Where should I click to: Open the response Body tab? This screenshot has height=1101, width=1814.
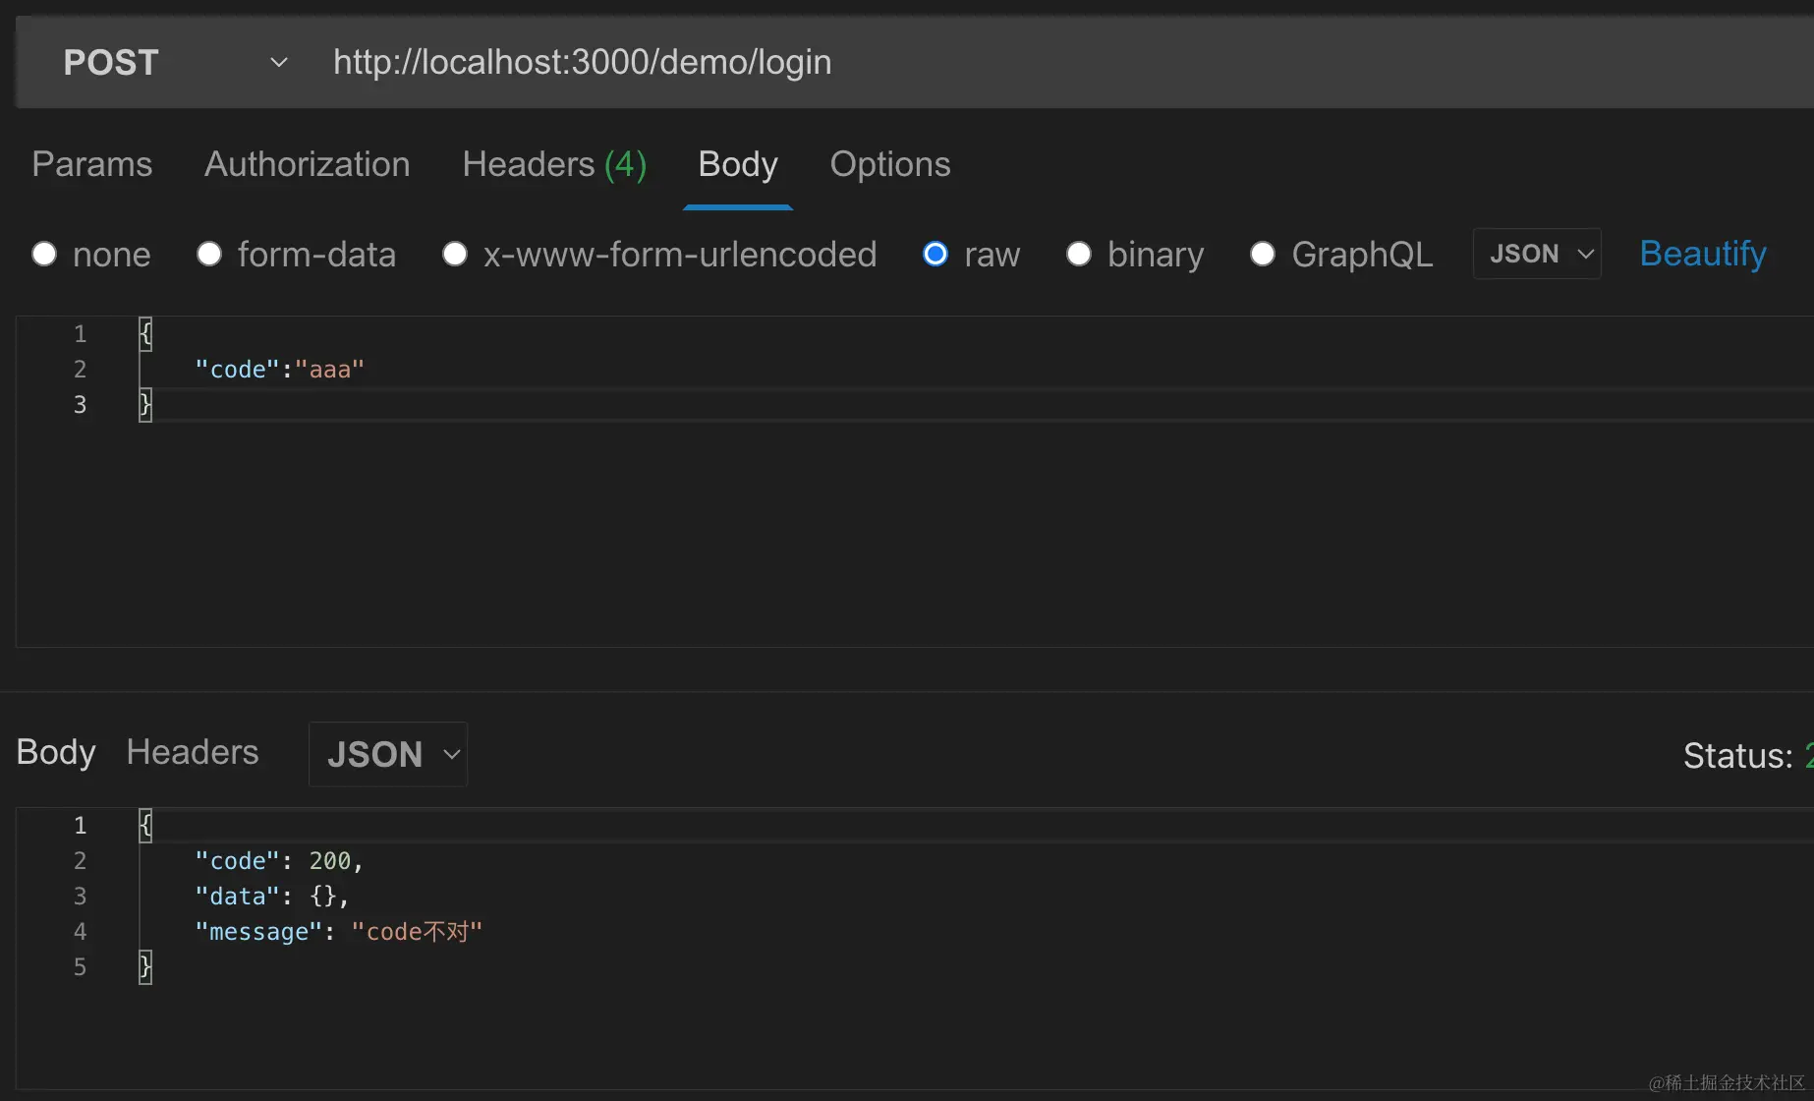pyautogui.click(x=56, y=752)
